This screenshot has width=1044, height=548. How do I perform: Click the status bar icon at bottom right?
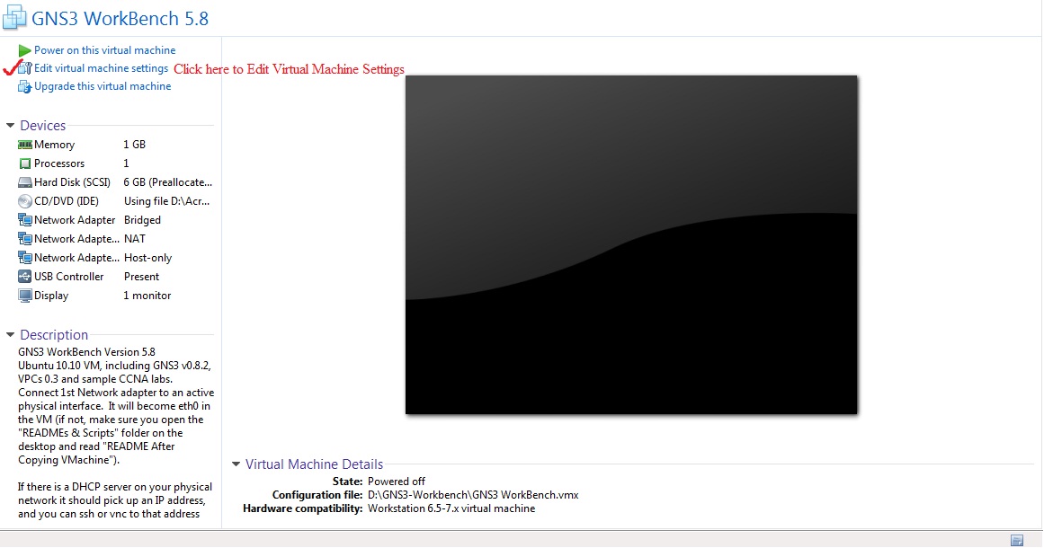tap(1017, 540)
